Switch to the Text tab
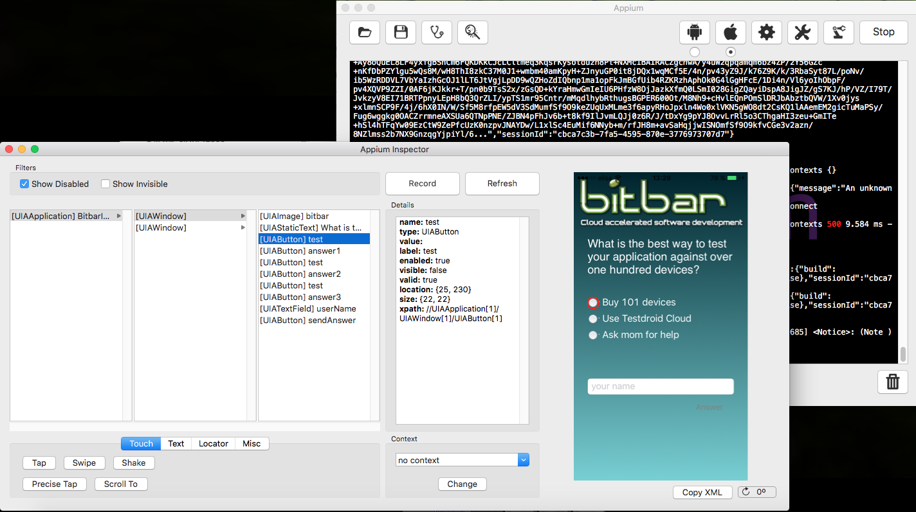The image size is (916, 512). pyautogui.click(x=176, y=443)
